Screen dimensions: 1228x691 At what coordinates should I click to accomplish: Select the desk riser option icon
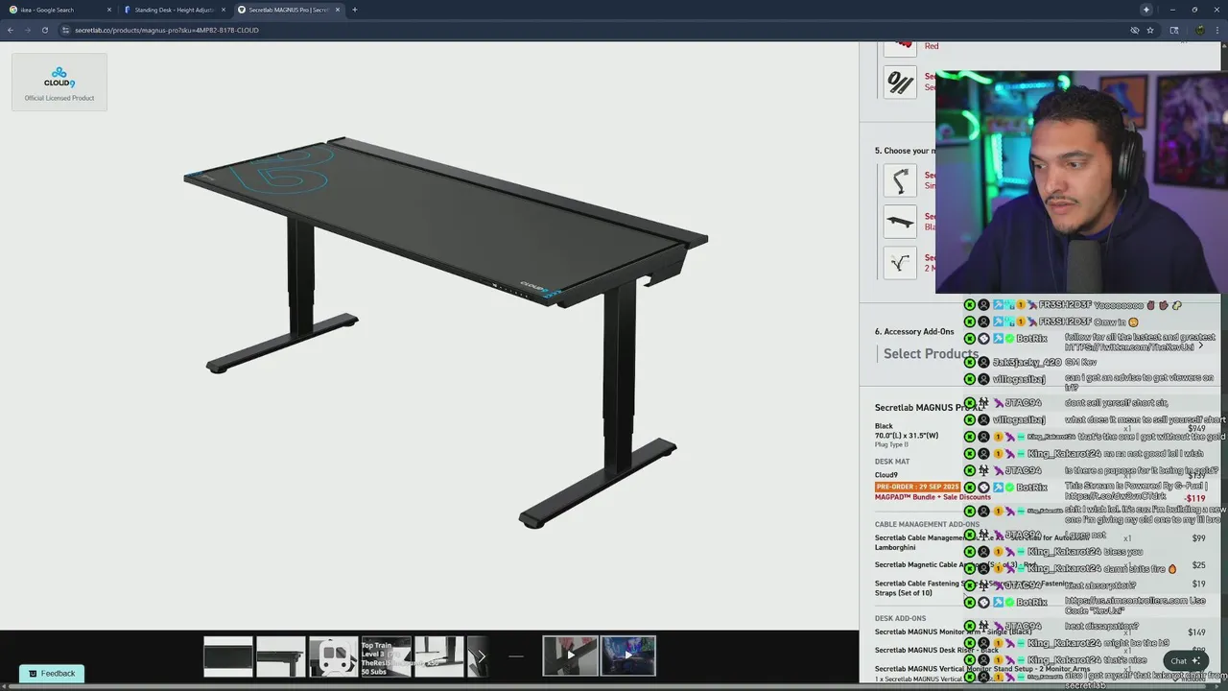click(x=900, y=222)
